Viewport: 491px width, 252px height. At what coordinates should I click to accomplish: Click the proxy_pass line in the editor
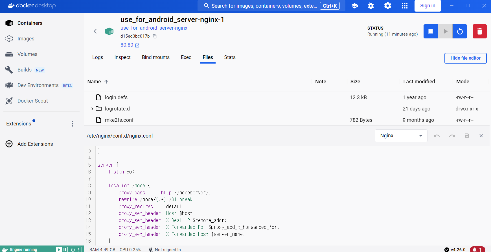coord(165,193)
